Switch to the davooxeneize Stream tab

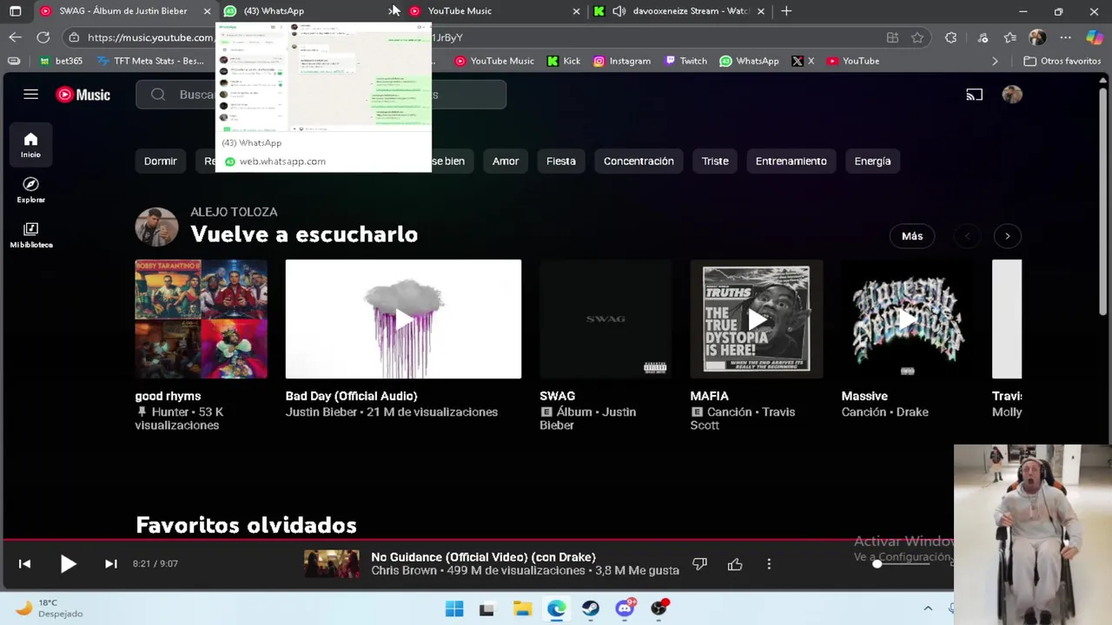(x=680, y=11)
